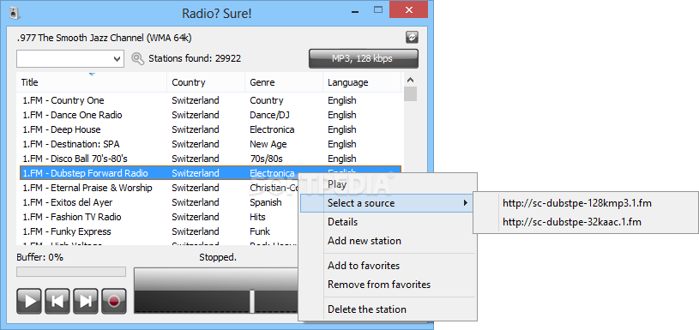Start playback with the Play button

29,301
